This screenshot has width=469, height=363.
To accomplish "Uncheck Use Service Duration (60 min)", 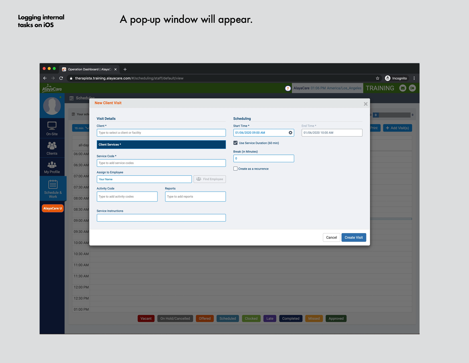I will tap(235, 143).
